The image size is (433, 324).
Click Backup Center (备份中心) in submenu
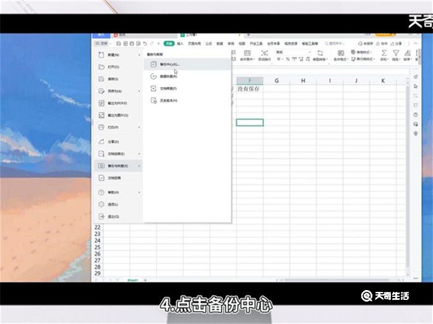click(187, 64)
